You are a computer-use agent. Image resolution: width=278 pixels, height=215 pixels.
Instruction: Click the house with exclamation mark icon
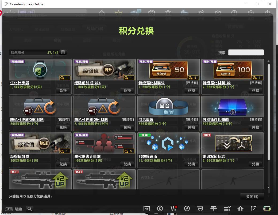240,209
